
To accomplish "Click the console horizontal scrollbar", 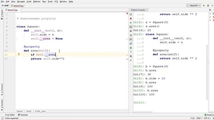I will pyautogui.click(x=143, y=112).
